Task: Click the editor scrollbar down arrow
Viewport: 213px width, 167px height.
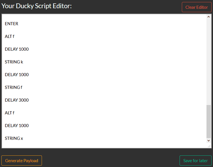Action: pos(208,141)
